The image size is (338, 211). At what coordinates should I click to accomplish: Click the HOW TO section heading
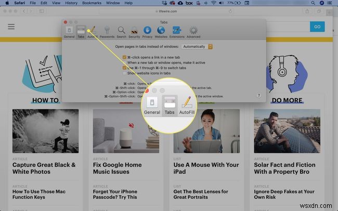coord(45,100)
